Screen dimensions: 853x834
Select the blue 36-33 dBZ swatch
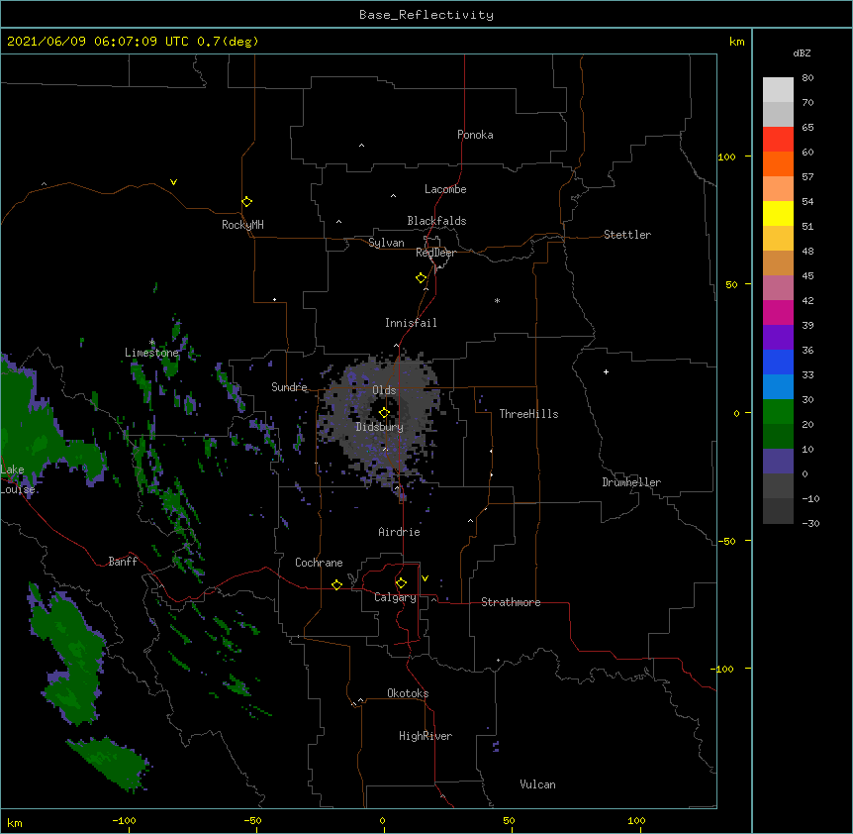(778, 362)
